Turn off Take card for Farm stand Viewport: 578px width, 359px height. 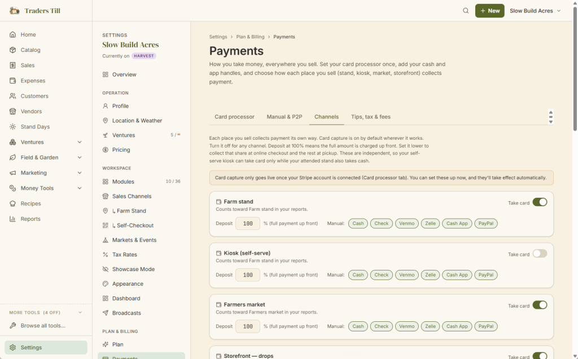pyautogui.click(x=540, y=202)
